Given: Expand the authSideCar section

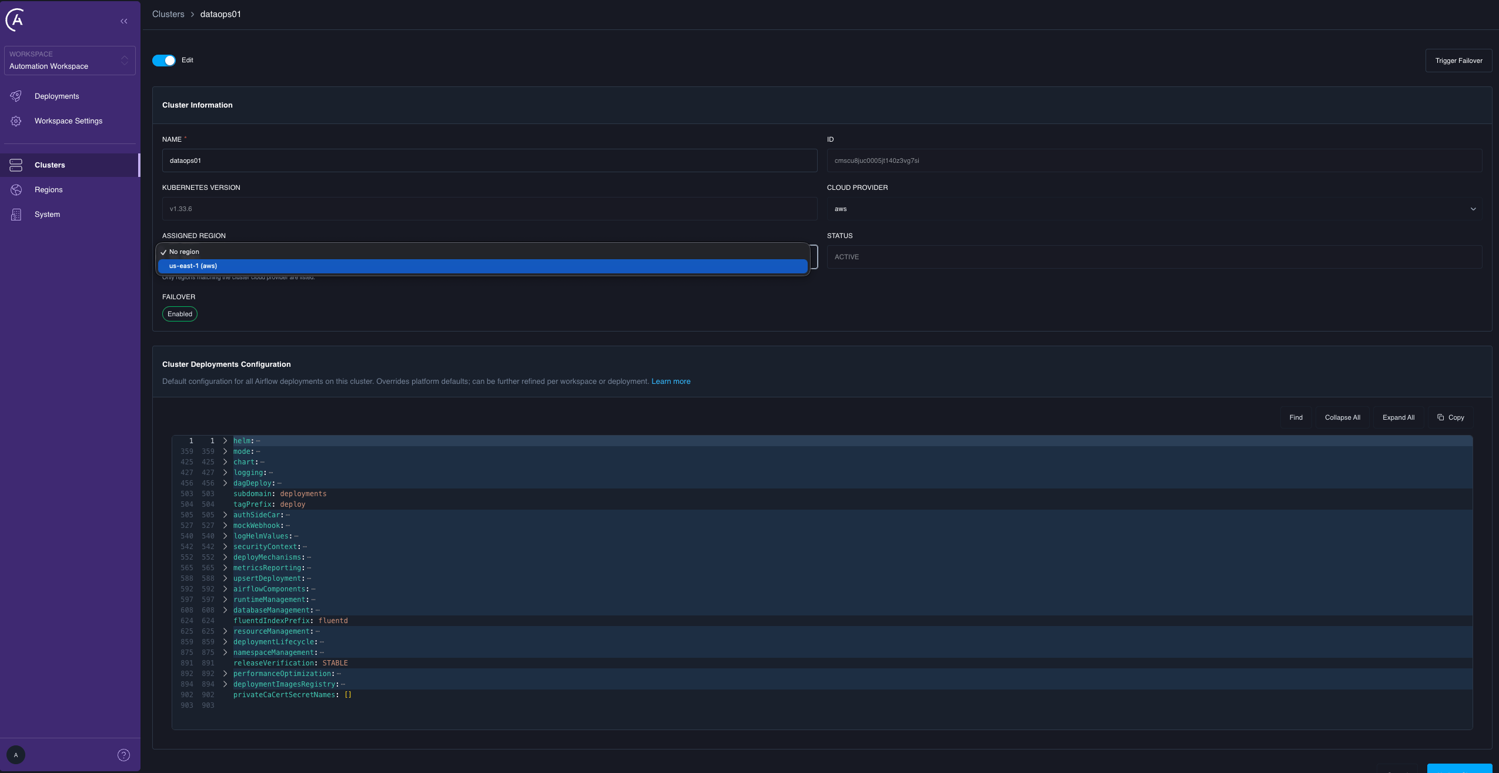Looking at the screenshot, I should pyautogui.click(x=225, y=515).
